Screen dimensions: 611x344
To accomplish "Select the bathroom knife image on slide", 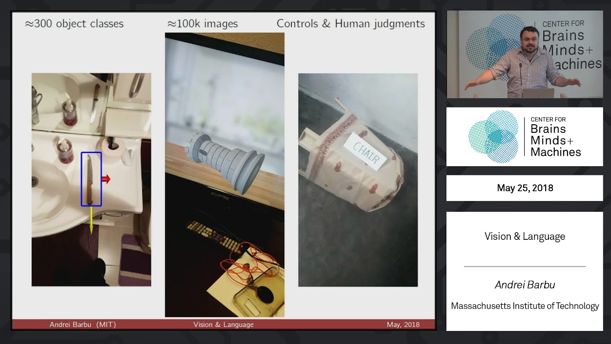I will (91, 180).
